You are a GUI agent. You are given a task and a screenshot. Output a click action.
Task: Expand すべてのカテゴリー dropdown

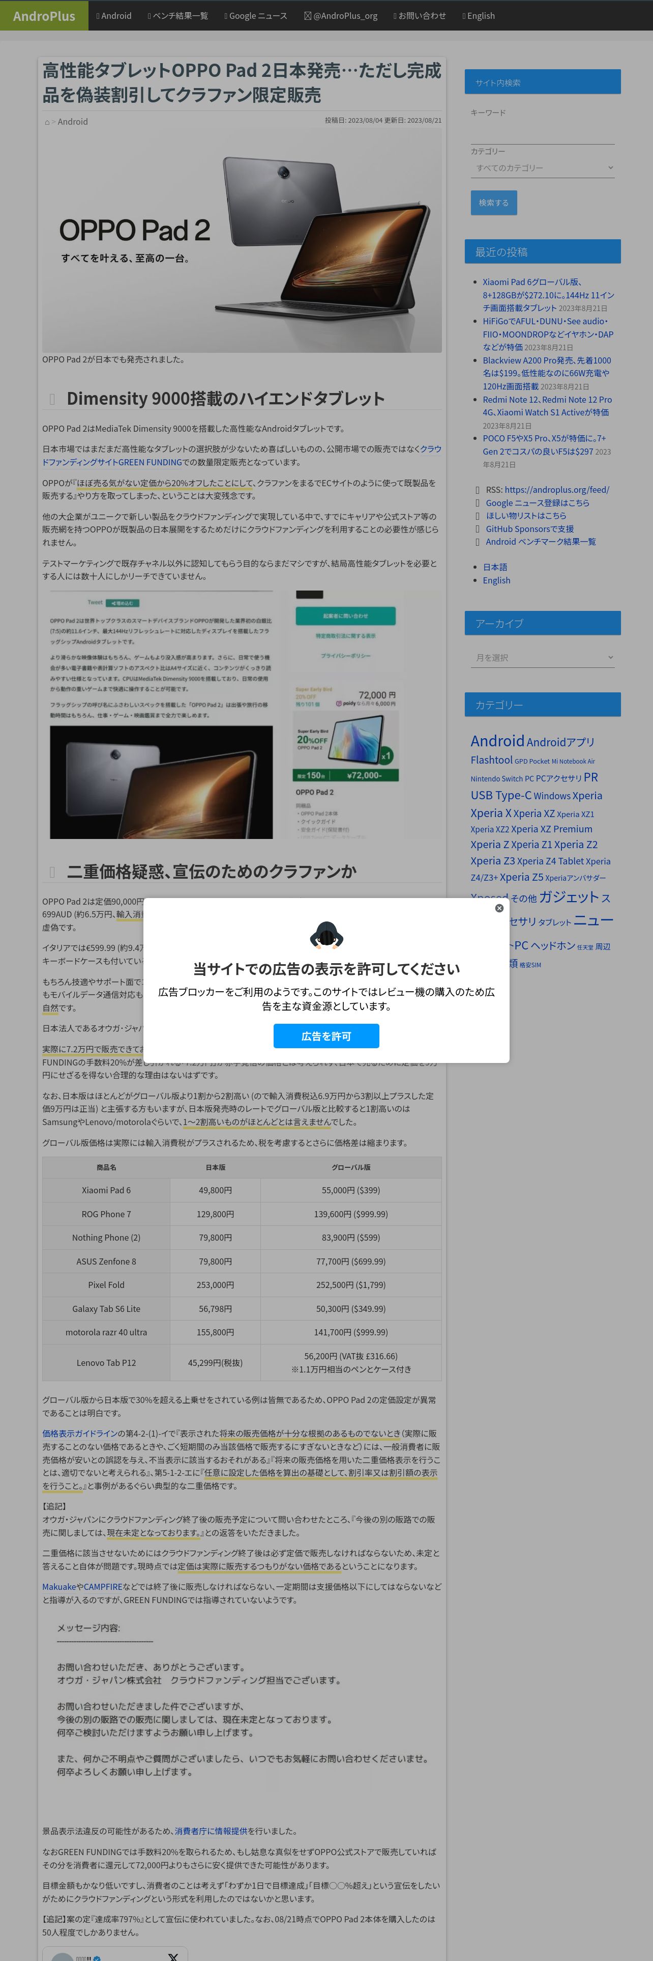point(543,167)
